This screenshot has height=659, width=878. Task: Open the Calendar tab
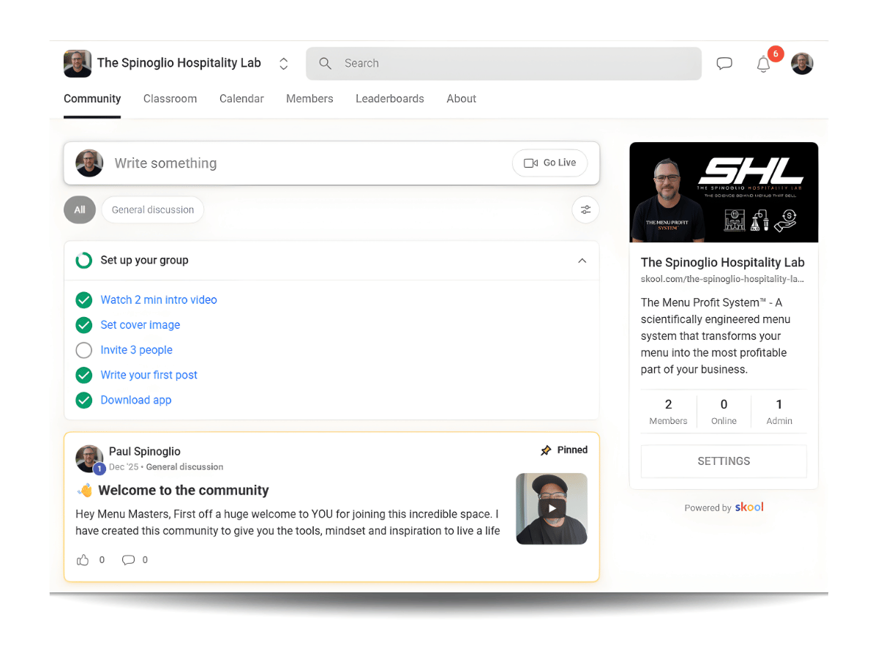(x=241, y=99)
